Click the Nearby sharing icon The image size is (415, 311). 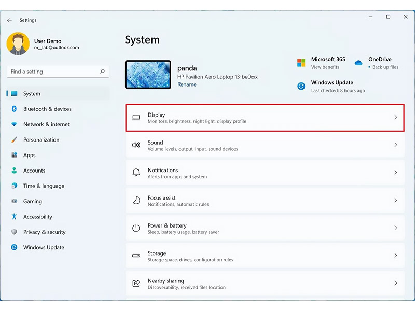click(x=136, y=283)
